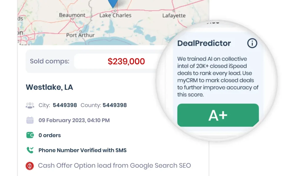Click the people icon beside City
The image size is (294, 176).
[x=30, y=105]
